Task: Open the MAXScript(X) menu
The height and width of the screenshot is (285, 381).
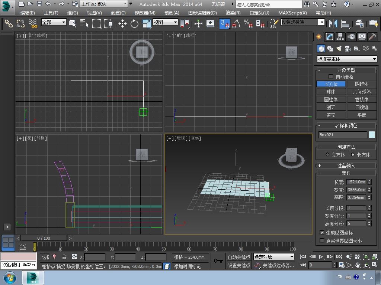Action: point(292,13)
